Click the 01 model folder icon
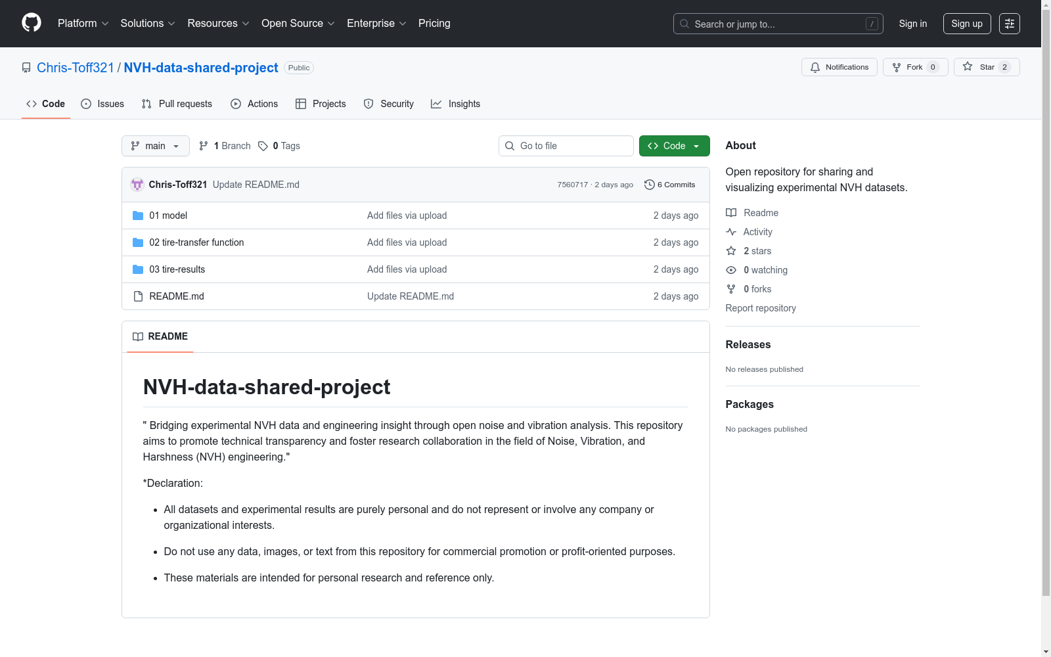1051x657 pixels. (x=138, y=215)
